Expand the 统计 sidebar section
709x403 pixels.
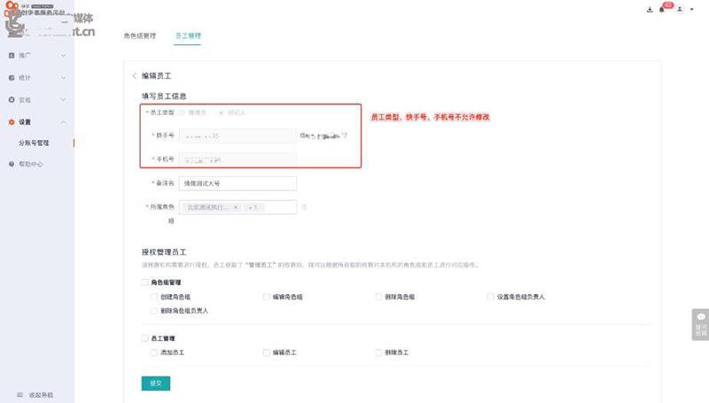(35, 78)
